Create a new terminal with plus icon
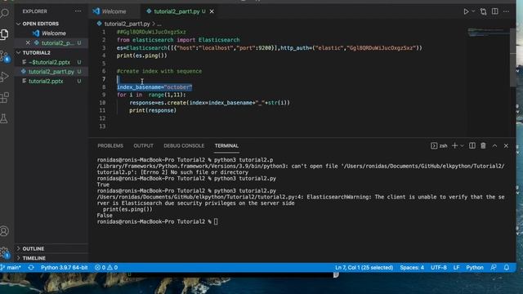The height and width of the screenshot is (294, 523). (454, 146)
